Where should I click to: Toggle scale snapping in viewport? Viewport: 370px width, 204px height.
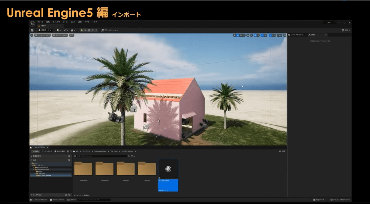pyautogui.click(x=270, y=35)
